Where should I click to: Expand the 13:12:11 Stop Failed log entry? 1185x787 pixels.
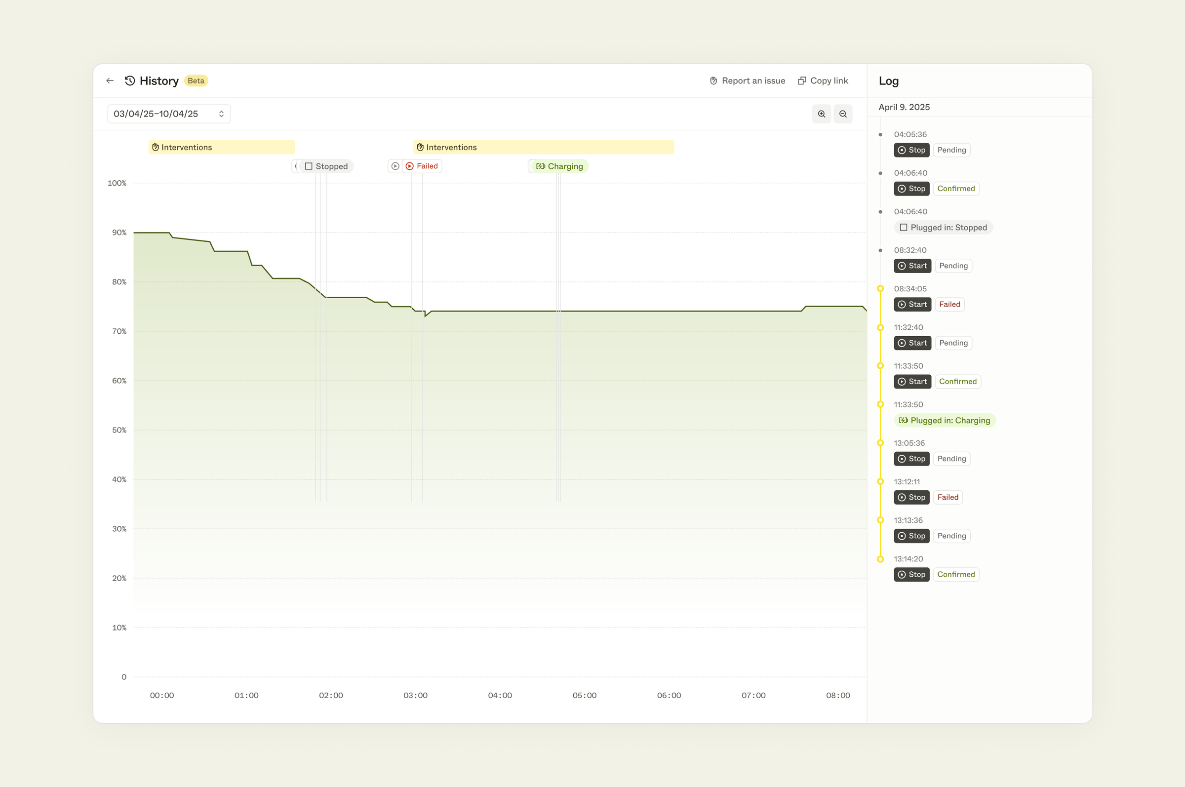click(911, 497)
